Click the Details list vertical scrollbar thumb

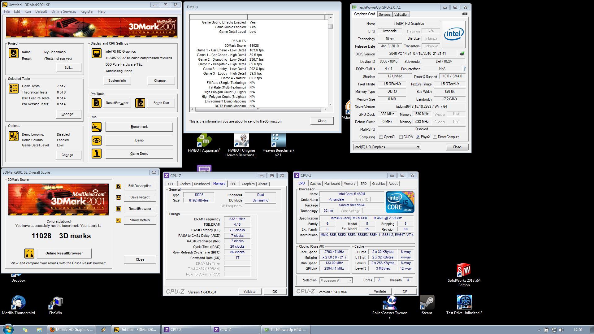331,26
